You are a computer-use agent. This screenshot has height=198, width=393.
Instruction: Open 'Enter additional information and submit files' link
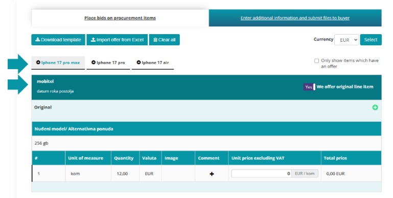295,18
